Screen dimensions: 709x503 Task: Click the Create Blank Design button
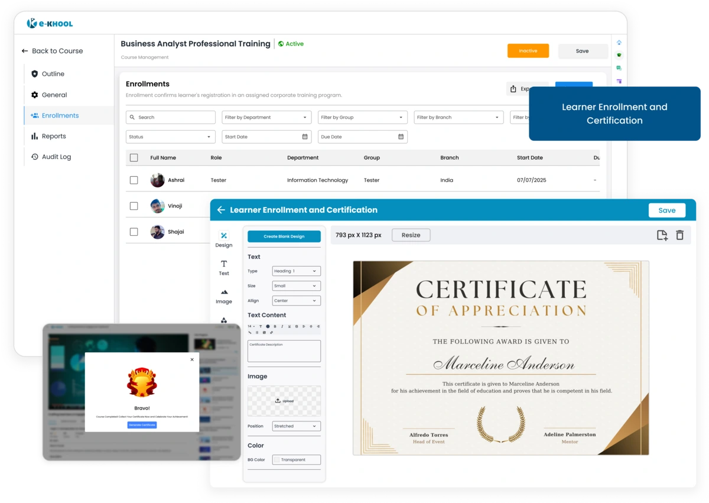point(284,236)
